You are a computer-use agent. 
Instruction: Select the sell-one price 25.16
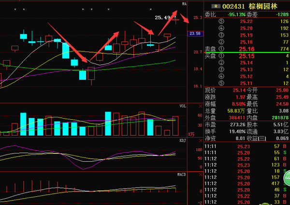pyautogui.click(x=246, y=49)
